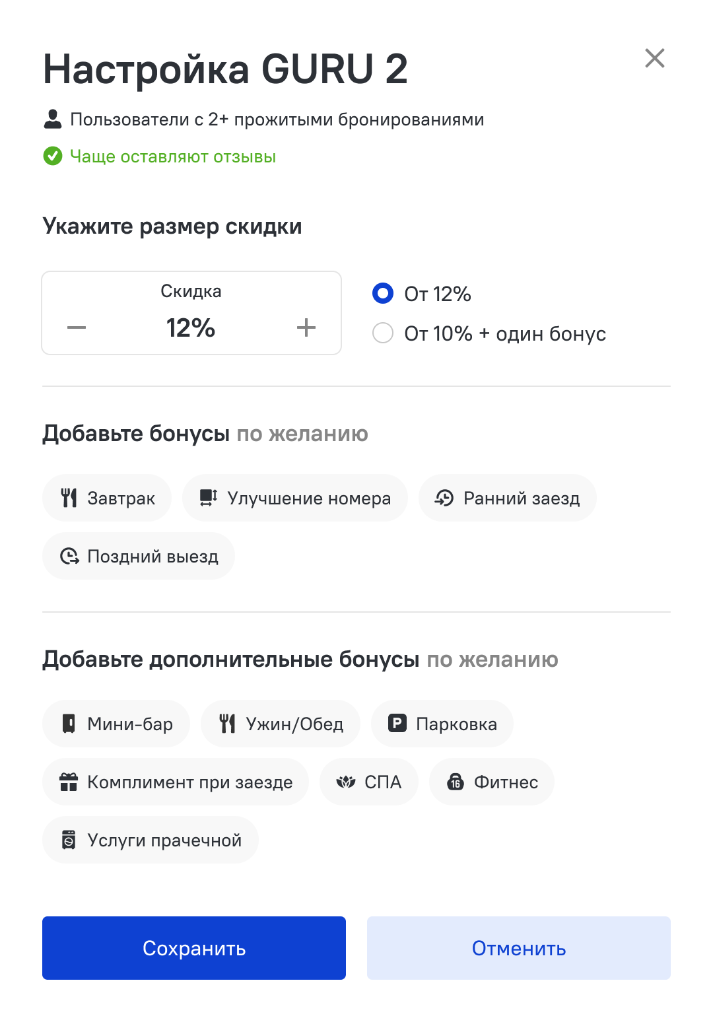
Task: Close the Настройка GURU 2 dialog
Action: pyautogui.click(x=655, y=58)
